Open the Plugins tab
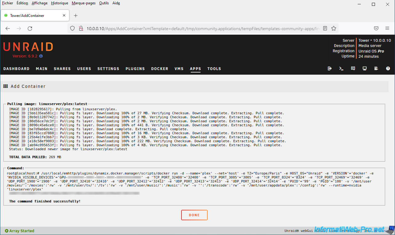The width and height of the screenshot is (395, 235). (135, 69)
